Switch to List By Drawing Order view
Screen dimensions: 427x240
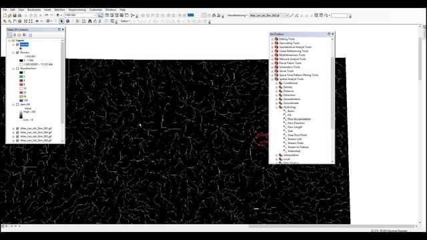click(9, 35)
